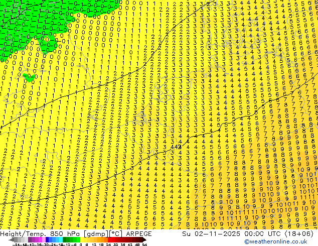Click the bright yellow legend swatch
The image size is (318, 246).
pos(82,240)
